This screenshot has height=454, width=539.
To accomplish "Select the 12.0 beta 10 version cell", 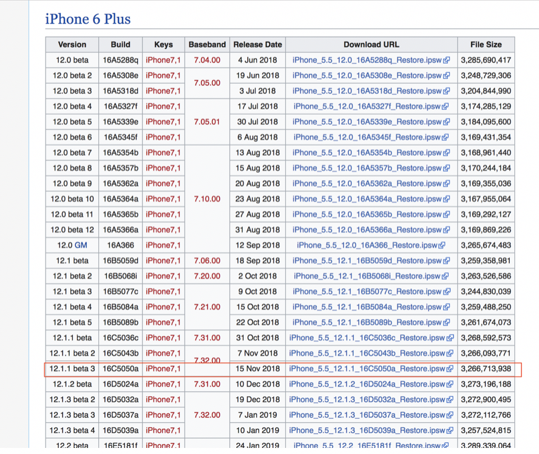I will [x=72, y=199].
